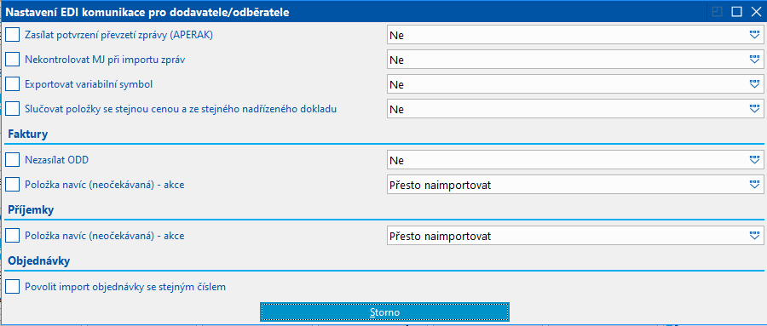Expand Příjemky Položka navíc action dropdown arrow
Image resolution: width=767 pixels, height=326 pixels.
(754, 236)
